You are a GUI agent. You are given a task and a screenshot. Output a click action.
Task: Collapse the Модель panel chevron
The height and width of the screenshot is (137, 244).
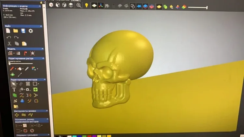click(43, 49)
